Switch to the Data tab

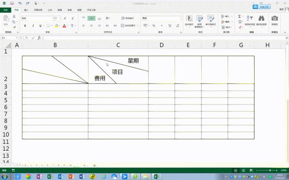(60, 10)
